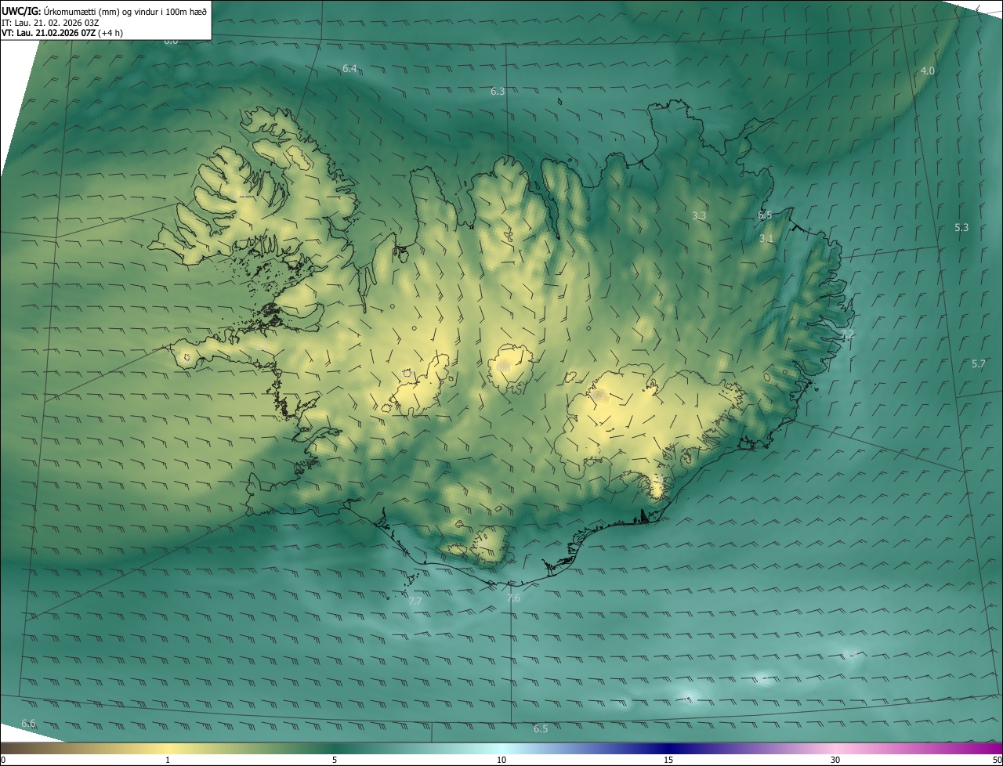Click the 7.6 value label on the map
The image size is (1003, 766).
tap(513, 598)
